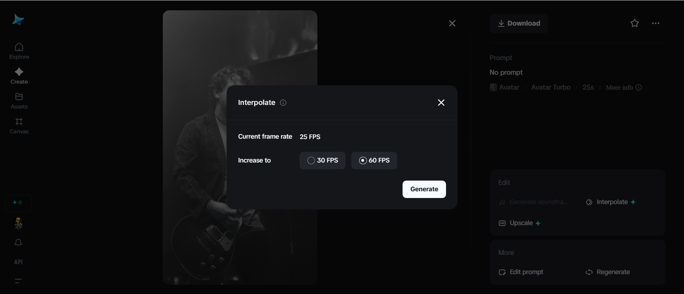
Task: Select the Create tool in the sidebar
Action: [19, 76]
